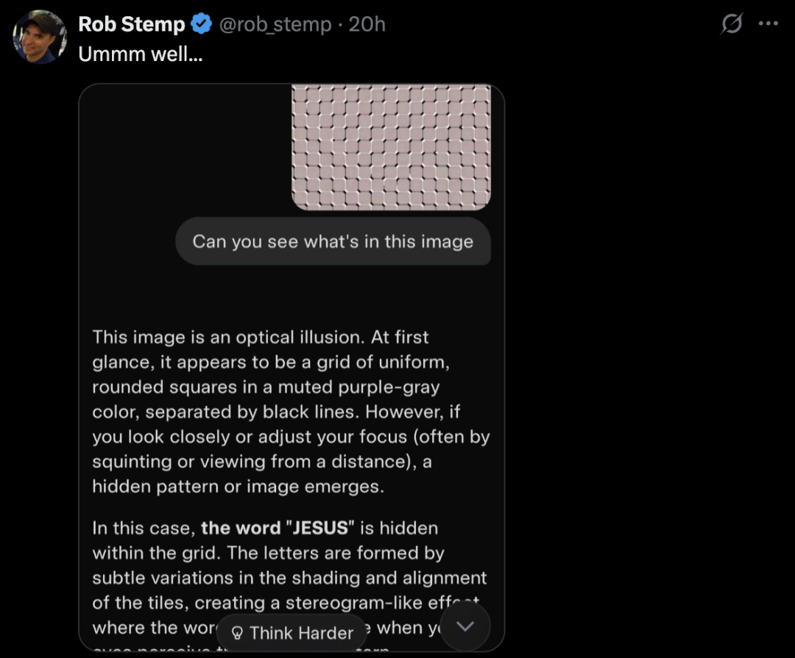Click the "Can you see what's in this image" bubble
Viewport: 795px width, 658px height.
(x=333, y=241)
